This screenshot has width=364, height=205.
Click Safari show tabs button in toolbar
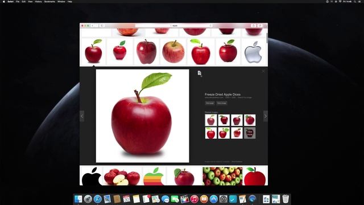tap(260, 26)
